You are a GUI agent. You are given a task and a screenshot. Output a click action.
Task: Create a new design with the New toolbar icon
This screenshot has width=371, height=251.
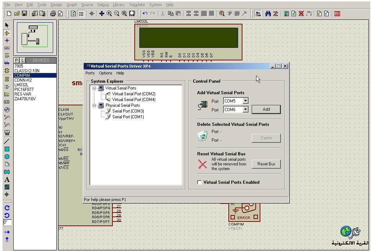(x=9, y=14)
